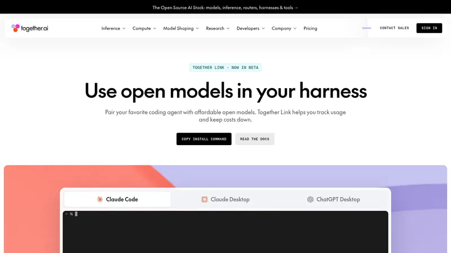The image size is (451, 253).
Task: Click the Read the Docs button
Action: pos(255,139)
